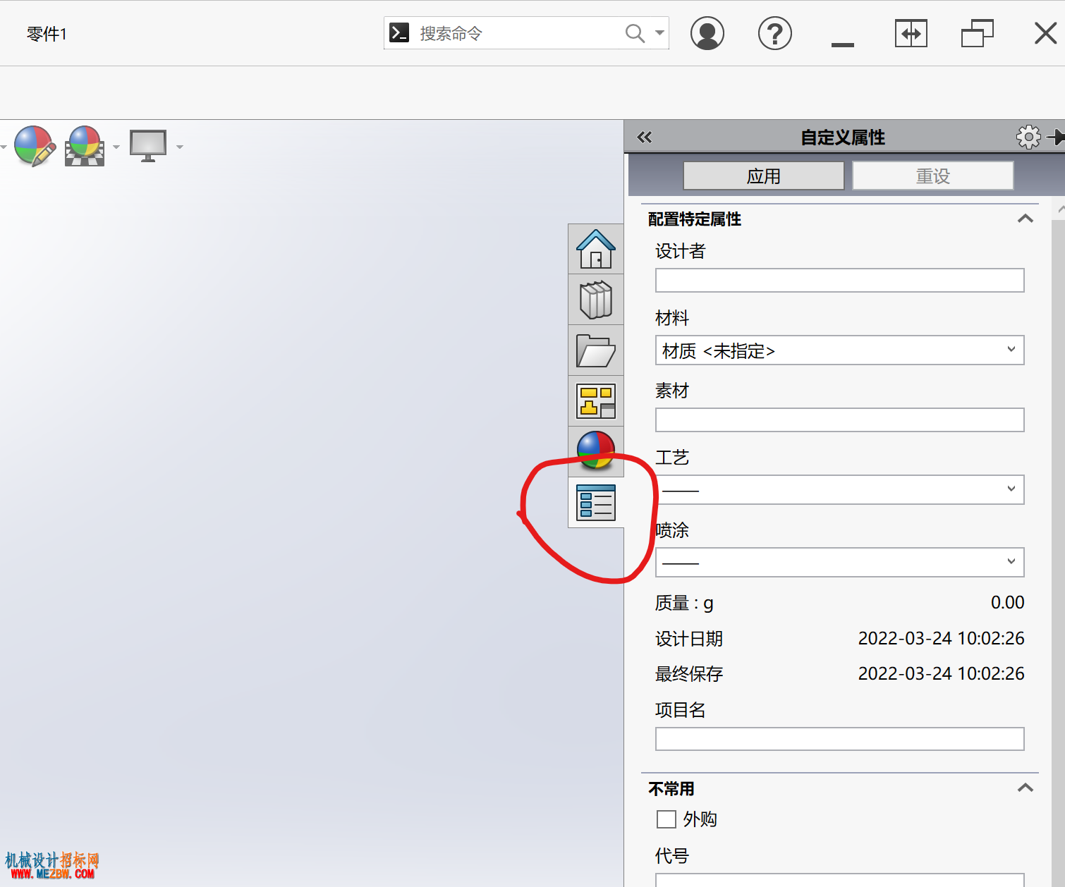1065x887 pixels.
Task: Open SOLIDWORKS Resources home tab
Action: (x=596, y=249)
